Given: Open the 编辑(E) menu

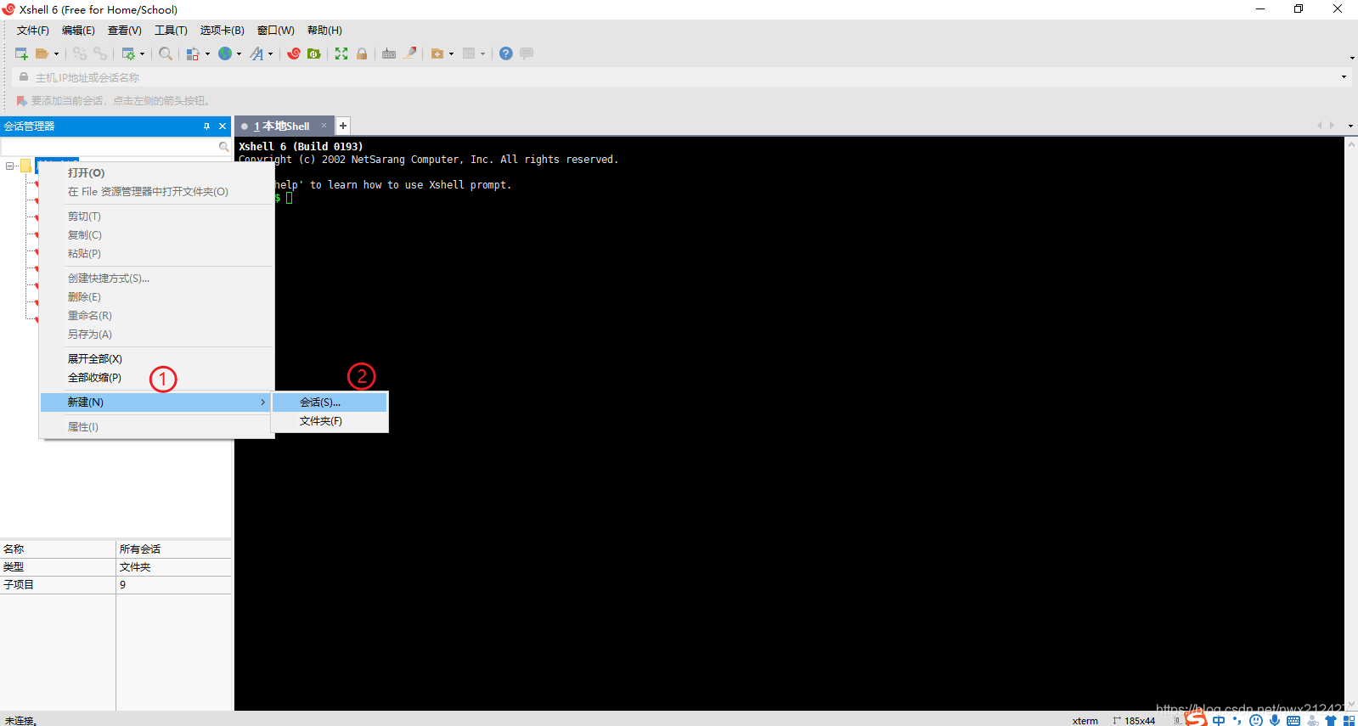Looking at the screenshot, I should (78, 31).
